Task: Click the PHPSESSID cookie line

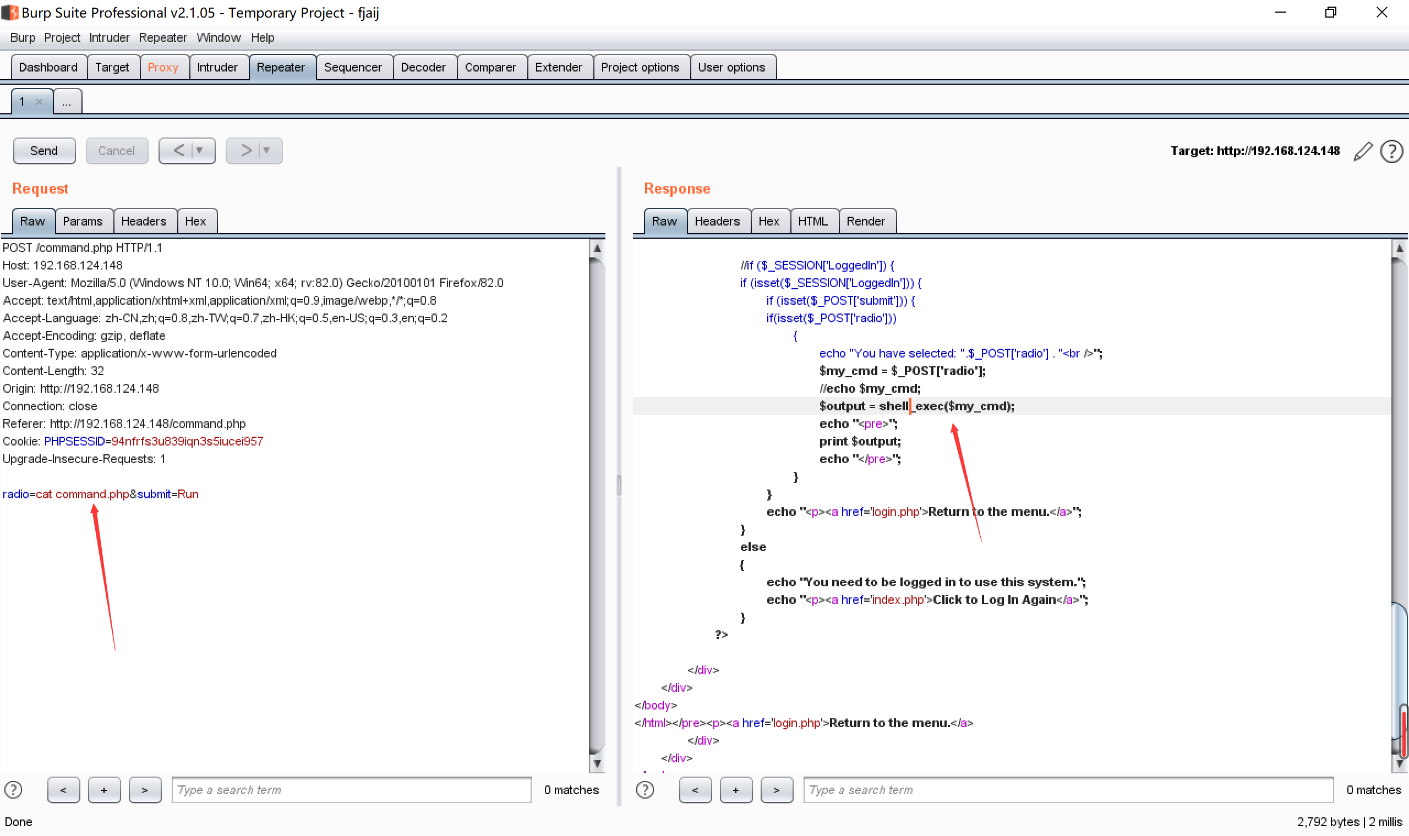Action: click(133, 441)
